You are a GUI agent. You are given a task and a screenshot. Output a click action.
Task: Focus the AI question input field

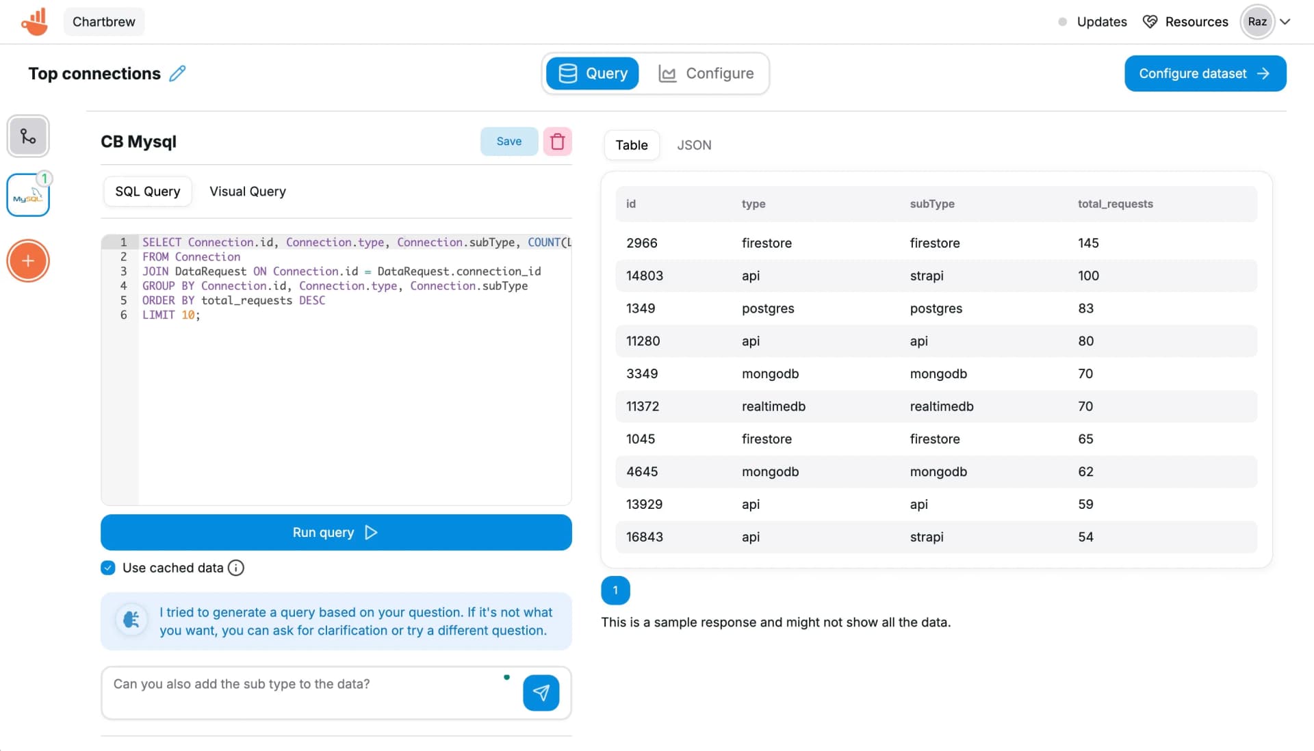308,693
